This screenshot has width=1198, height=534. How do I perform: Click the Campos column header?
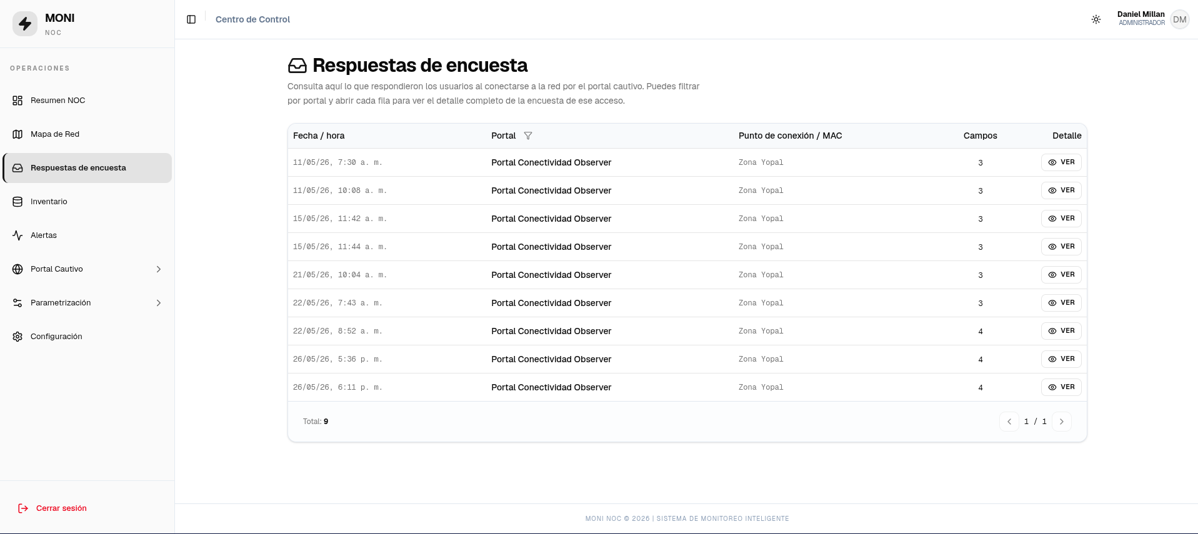tap(981, 136)
